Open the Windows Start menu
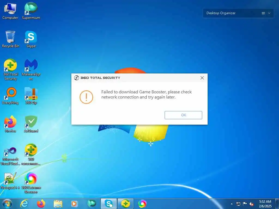This screenshot has width=279, height=209. point(7,204)
